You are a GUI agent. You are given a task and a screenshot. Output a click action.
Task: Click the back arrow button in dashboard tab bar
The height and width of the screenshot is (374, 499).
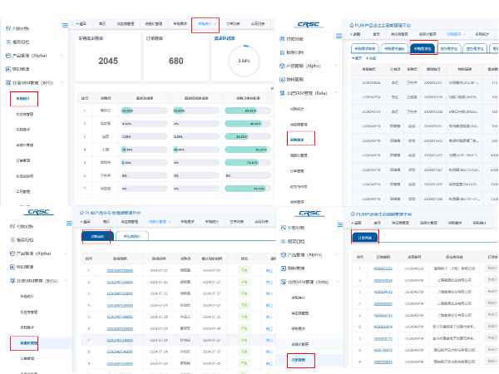pos(82,24)
